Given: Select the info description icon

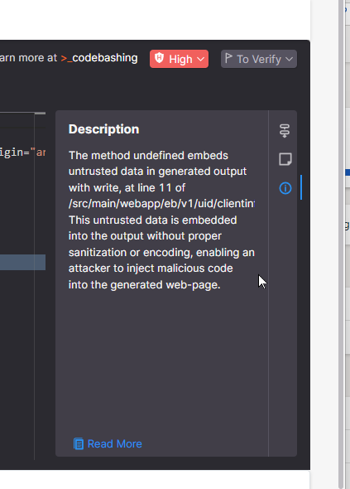Looking at the screenshot, I should 285,188.
